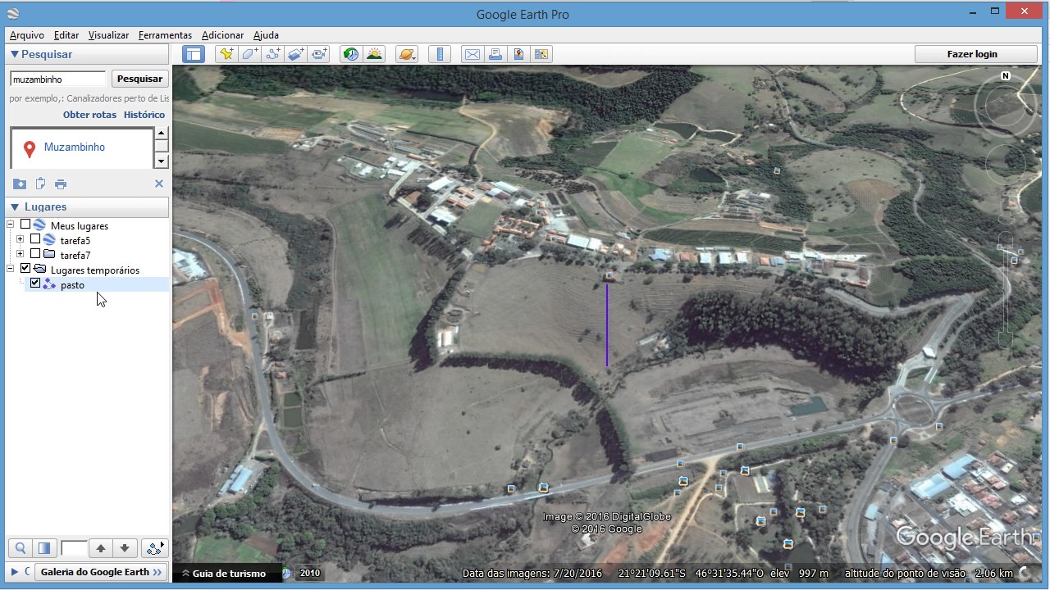Click the Pesquisar search button

139,79
